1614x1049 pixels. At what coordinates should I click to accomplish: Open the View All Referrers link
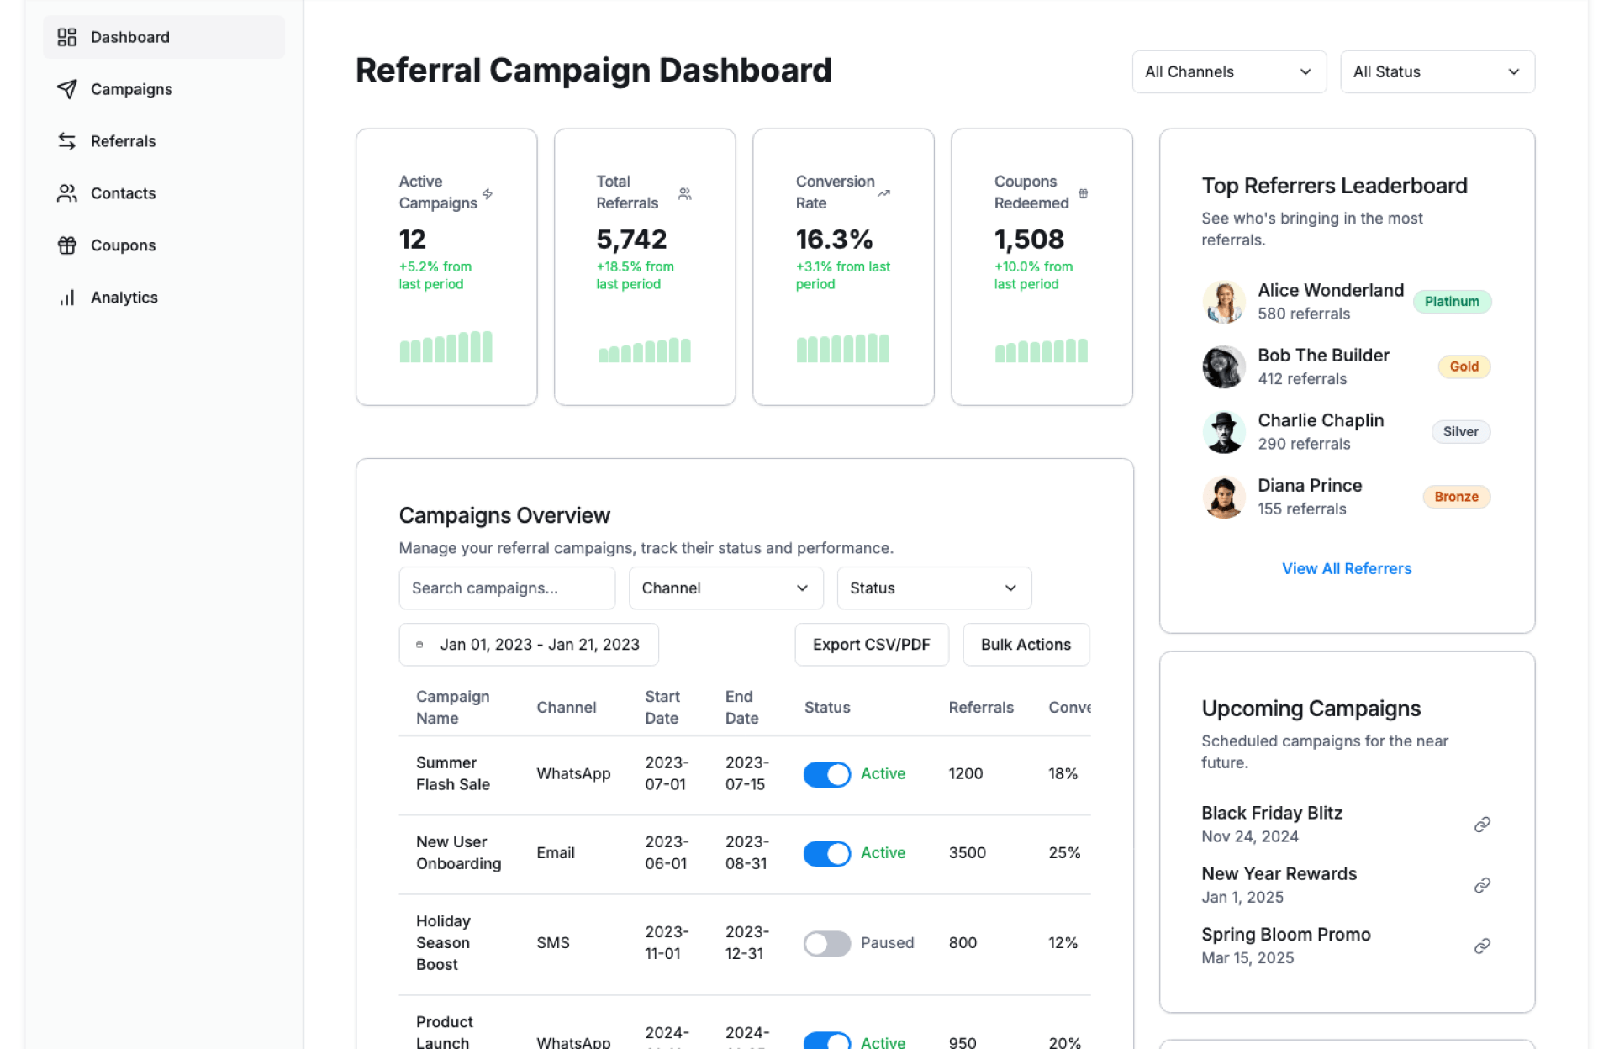point(1346,569)
